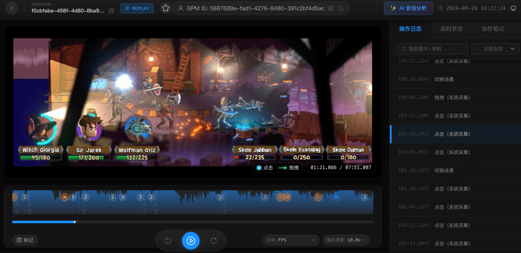Screen dimensions: 521x253
Task: Click the orange dot marker on the timeline
Action: [x=64, y=197]
